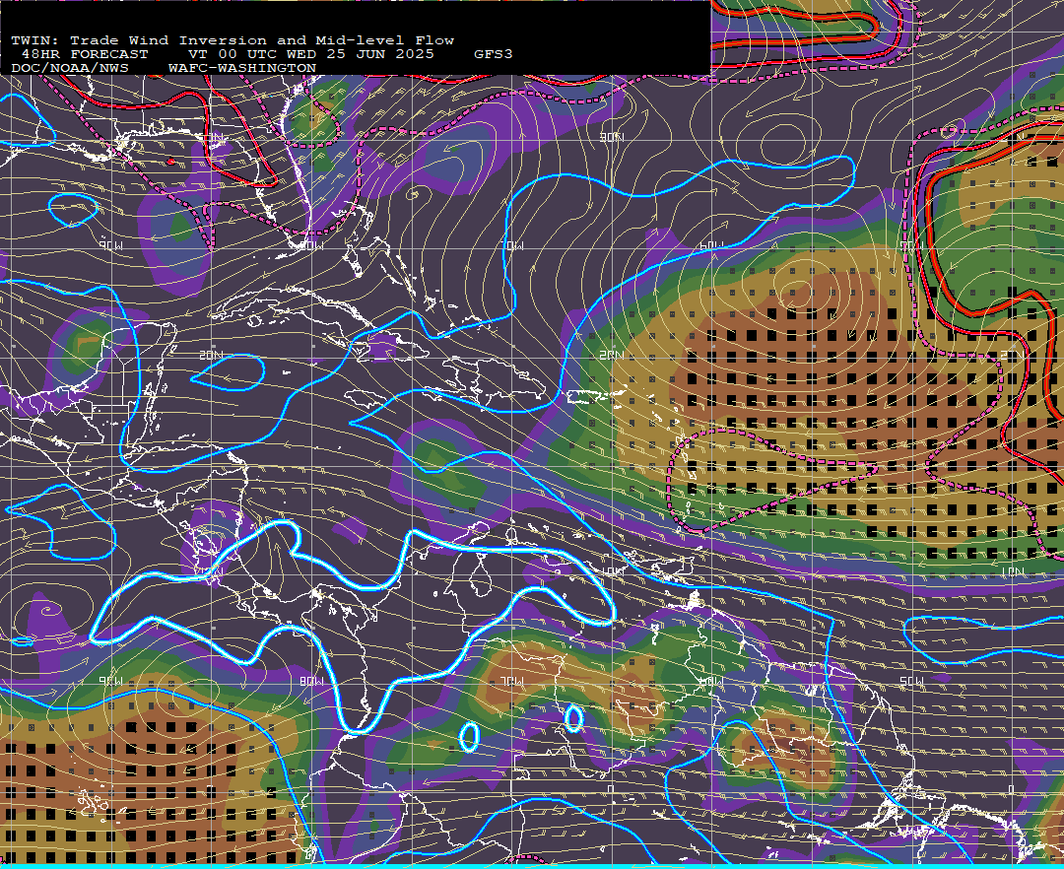This screenshot has height=869, width=1064.
Task: Click the 50W label near the Amazon mouth
Action: point(911,681)
